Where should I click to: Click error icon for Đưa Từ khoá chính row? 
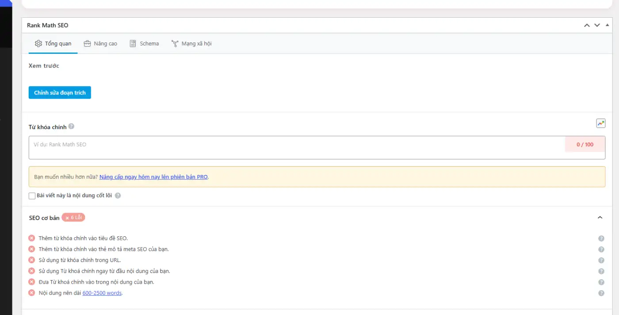tap(32, 281)
